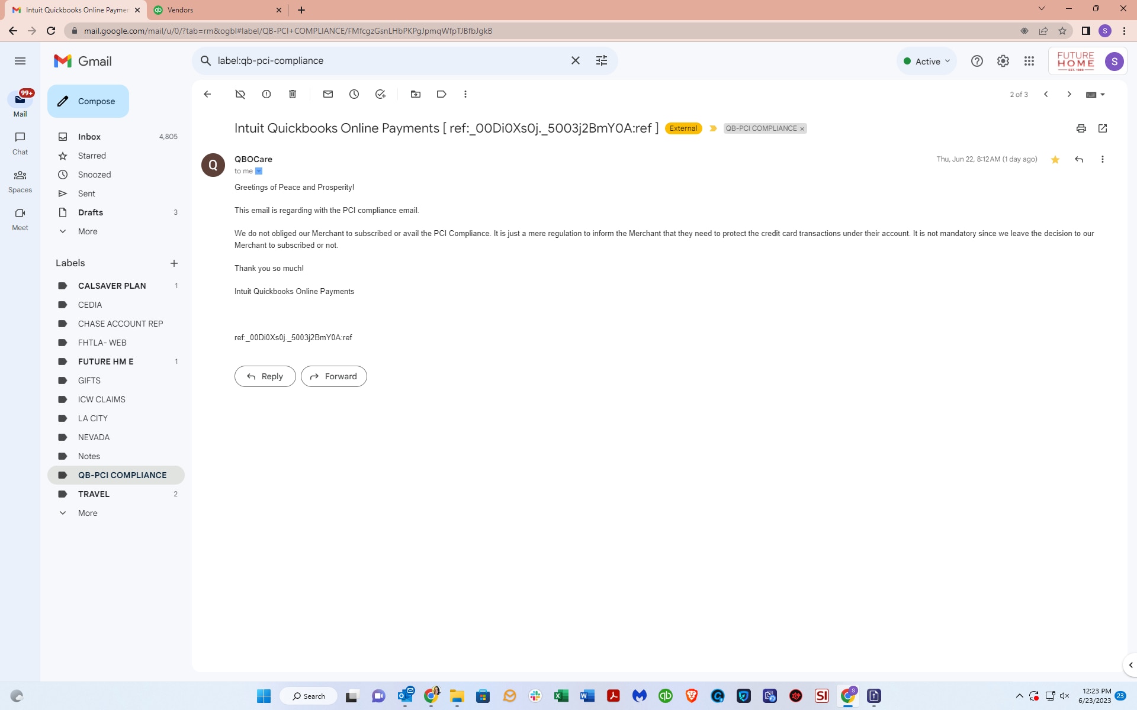Open the email in a new window

[x=1102, y=128]
